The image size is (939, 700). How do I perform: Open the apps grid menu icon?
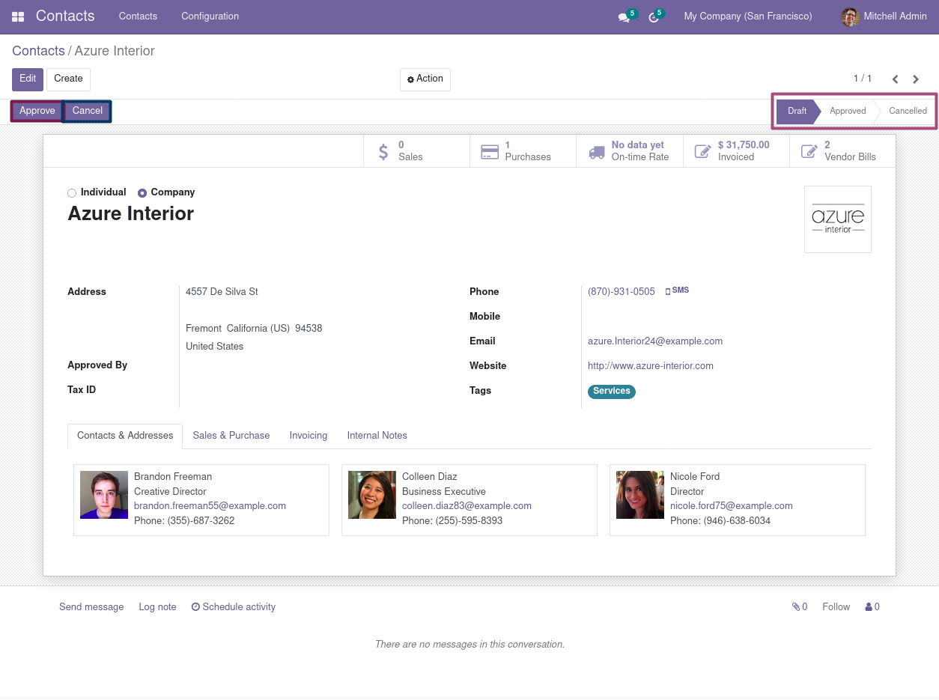pyautogui.click(x=18, y=16)
